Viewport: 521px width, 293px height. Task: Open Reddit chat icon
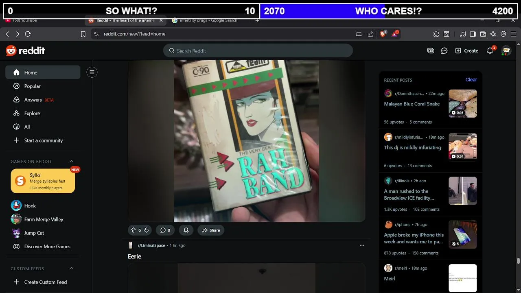point(444,50)
